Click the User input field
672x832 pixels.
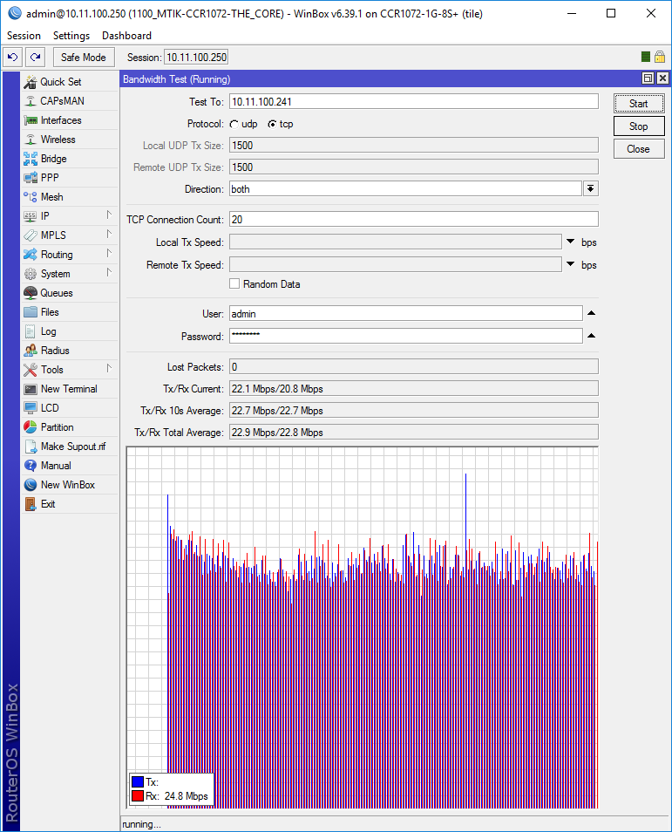pyautogui.click(x=406, y=314)
